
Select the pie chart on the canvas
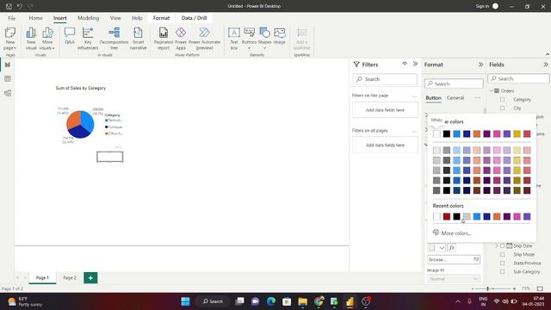(80, 124)
